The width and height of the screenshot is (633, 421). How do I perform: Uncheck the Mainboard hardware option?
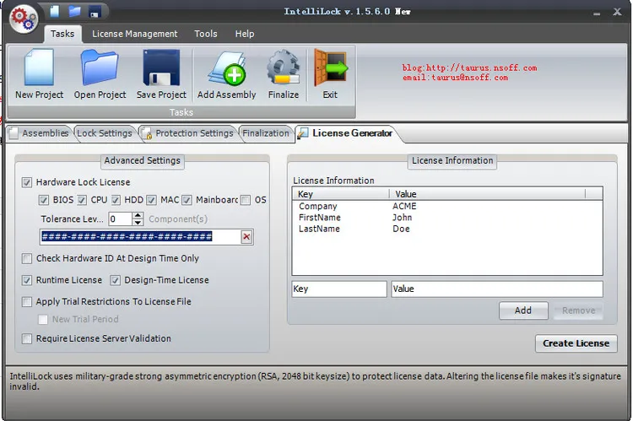click(187, 200)
